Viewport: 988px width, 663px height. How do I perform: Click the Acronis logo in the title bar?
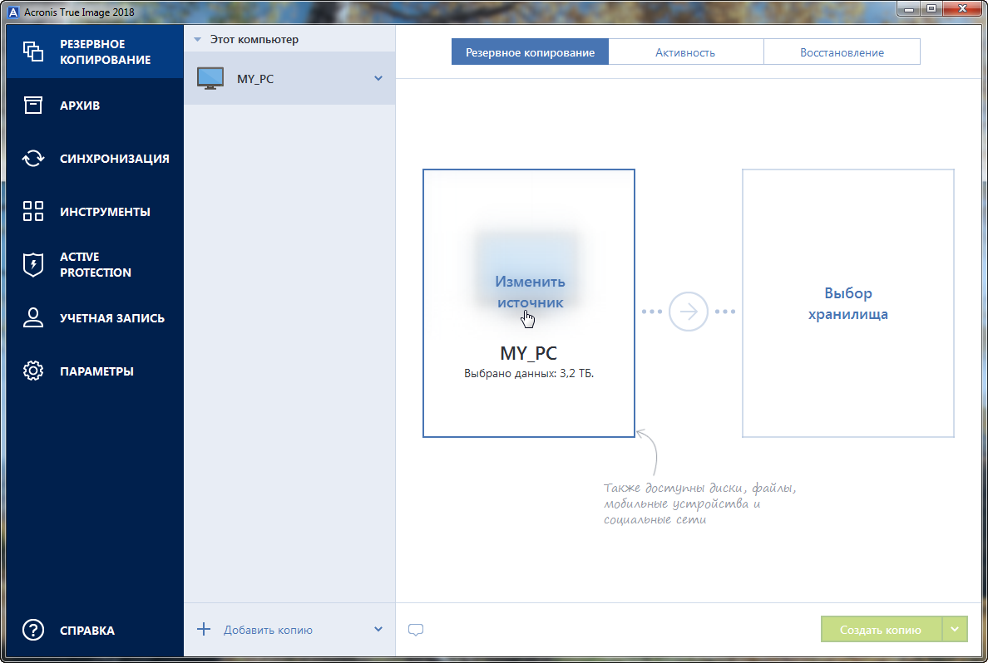click(x=13, y=12)
